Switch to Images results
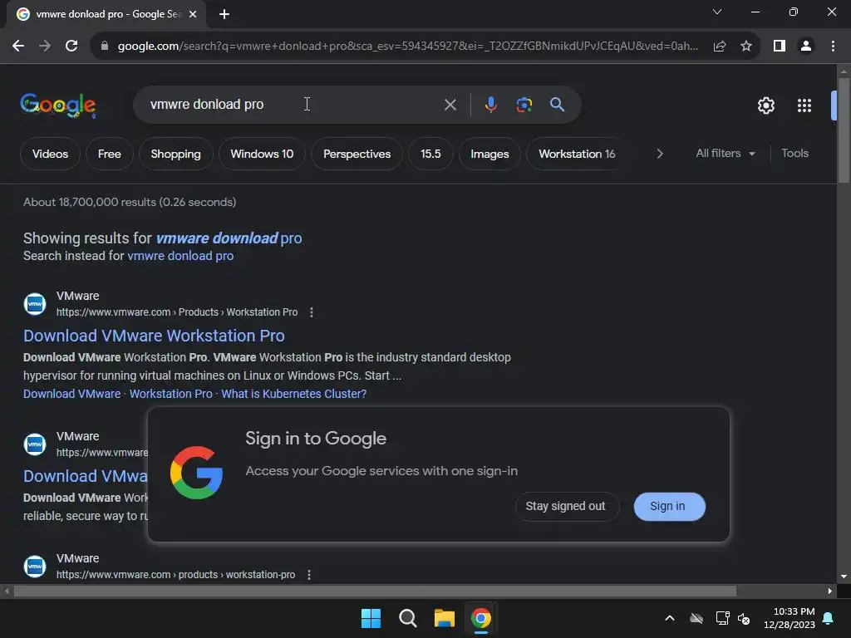The image size is (851, 638). tap(489, 154)
